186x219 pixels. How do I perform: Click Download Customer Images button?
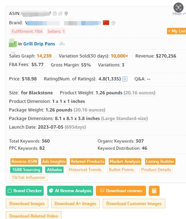tap(134, 204)
